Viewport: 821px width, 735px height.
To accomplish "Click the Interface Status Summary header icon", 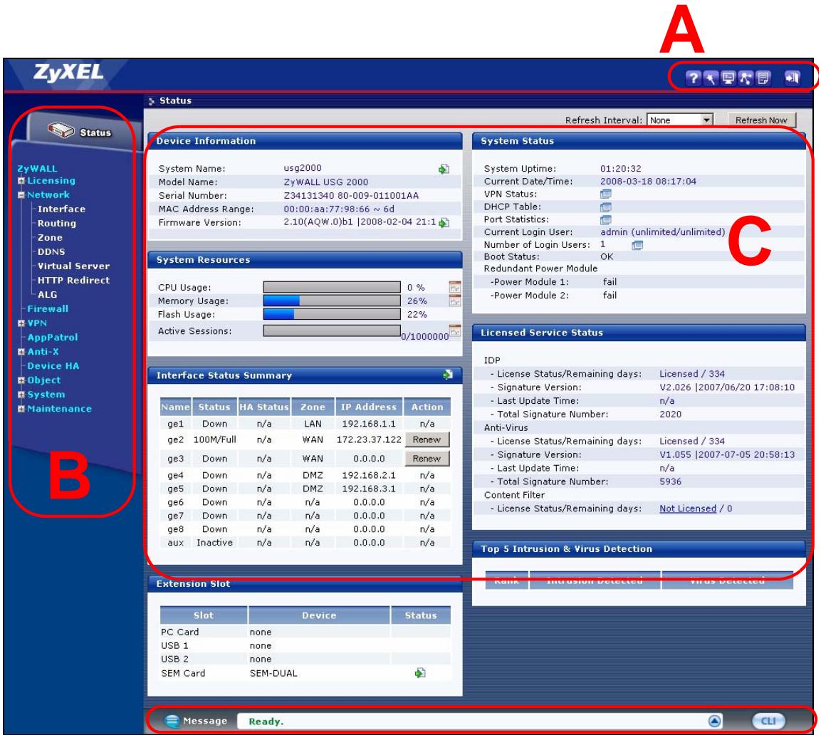I will coord(448,375).
